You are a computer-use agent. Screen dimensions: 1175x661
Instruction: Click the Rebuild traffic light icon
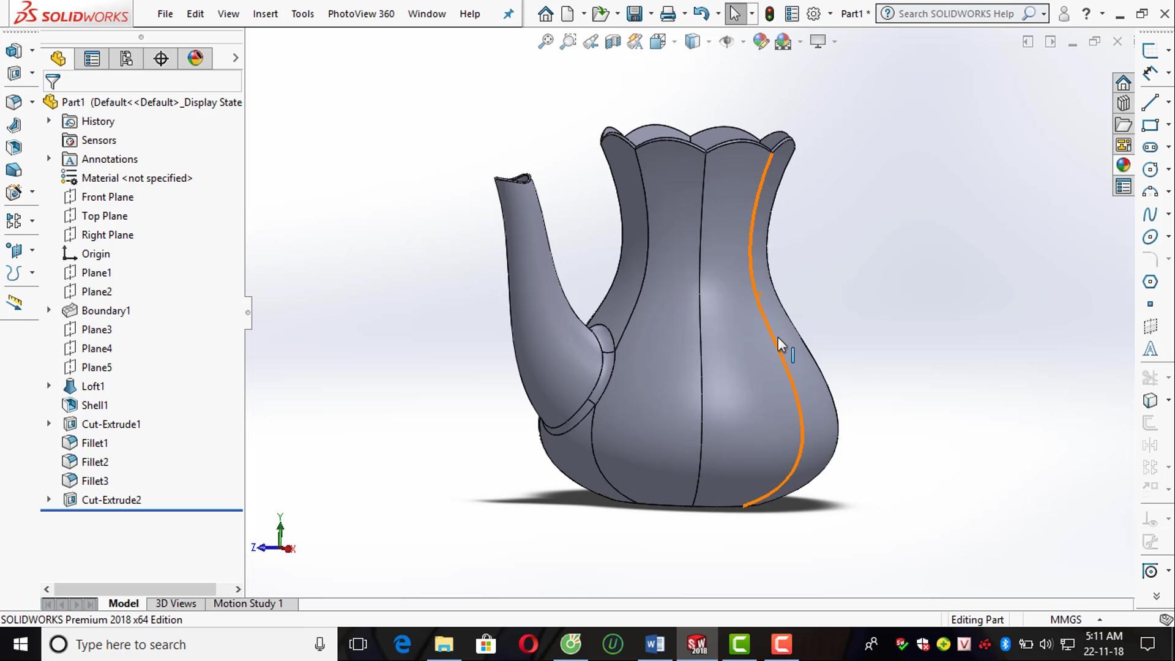tap(770, 13)
